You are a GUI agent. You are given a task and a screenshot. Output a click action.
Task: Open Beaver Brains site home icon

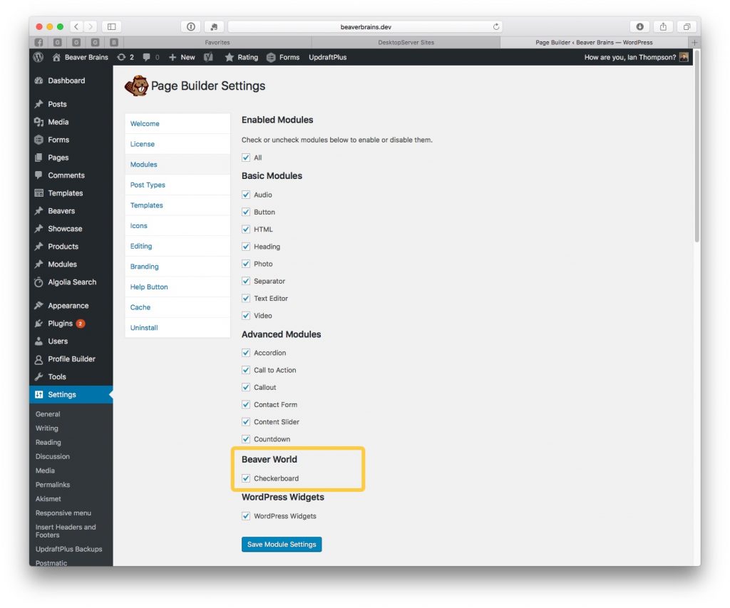coord(57,57)
